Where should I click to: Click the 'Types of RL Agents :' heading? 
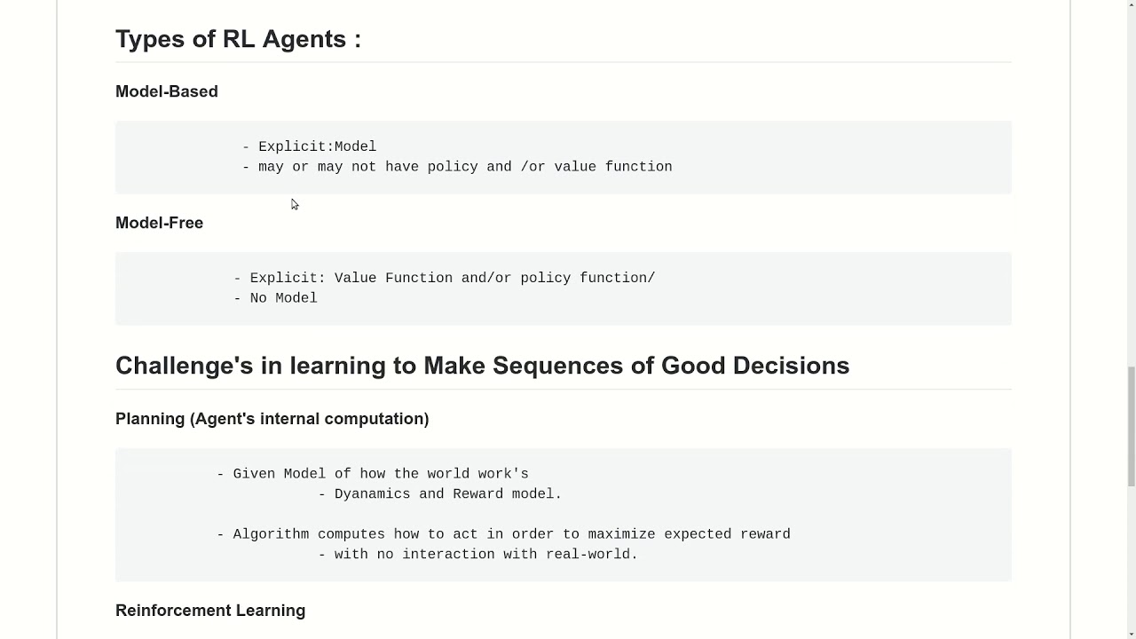click(x=238, y=39)
